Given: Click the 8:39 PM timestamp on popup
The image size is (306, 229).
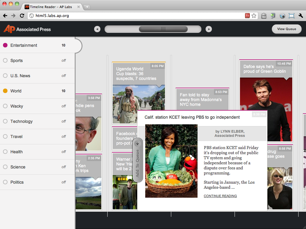Looking at the screenshot, I should (259, 114).
